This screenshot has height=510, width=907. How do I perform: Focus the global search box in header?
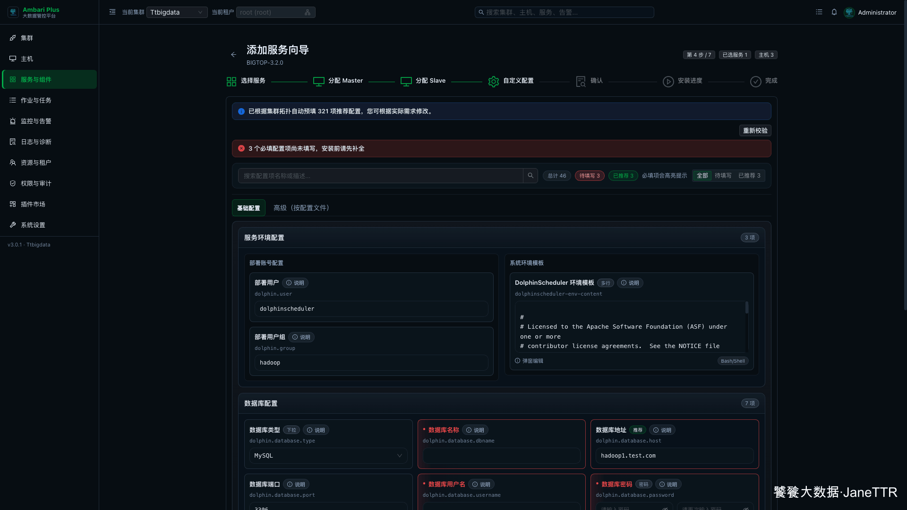pos(564,12)
